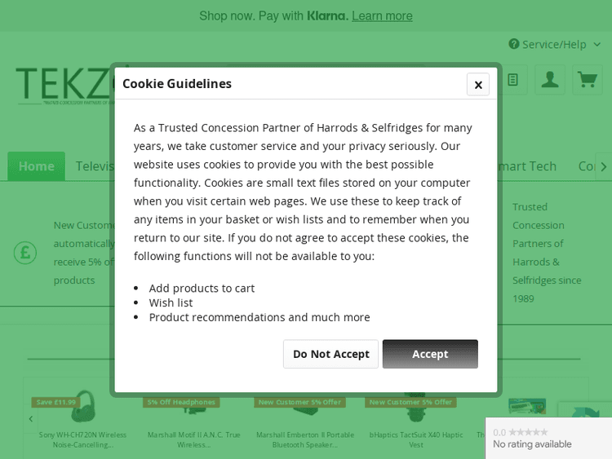Open the user account icon
The width and height of the screenshot is (612, 459).
point(550,79)
